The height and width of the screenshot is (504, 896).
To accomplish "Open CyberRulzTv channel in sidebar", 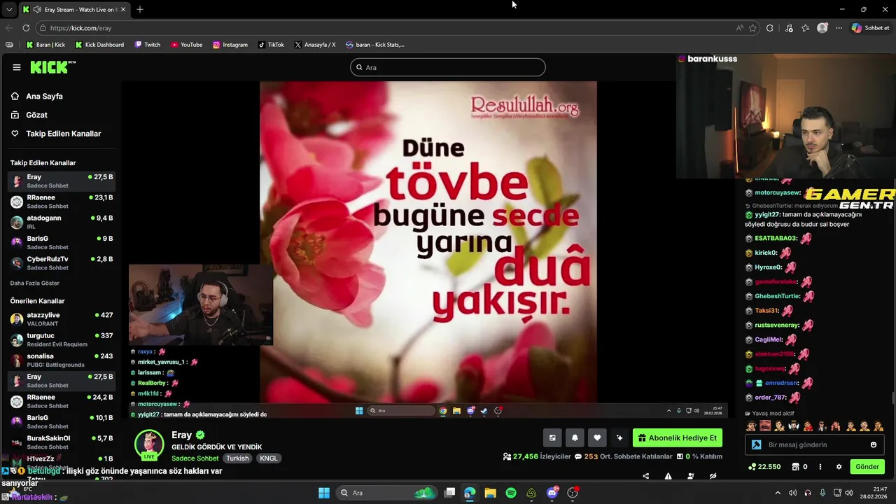I will (62, 263).
